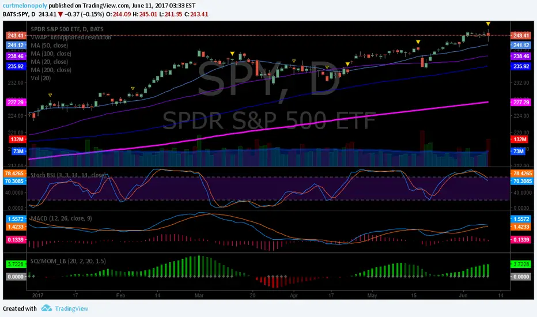Click the 0.0000 gray tag on left axis
This screenshot has height=317, width=537.
pyautogui.click(x=16, y=277)
